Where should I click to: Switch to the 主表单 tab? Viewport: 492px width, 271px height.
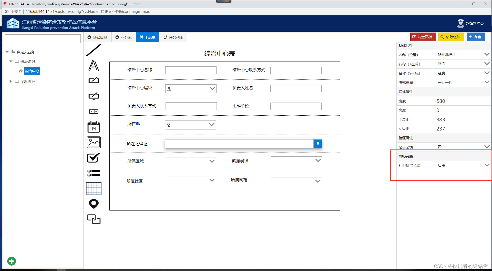pyautogui.click(x=147, y=37)
